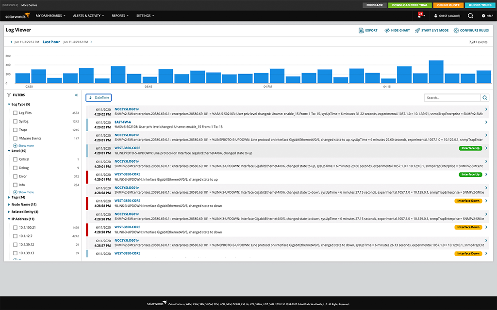Select the Critical level checkbox
Image resolution: width=497 pixels, height=310 pixels.
click(15, 159)
